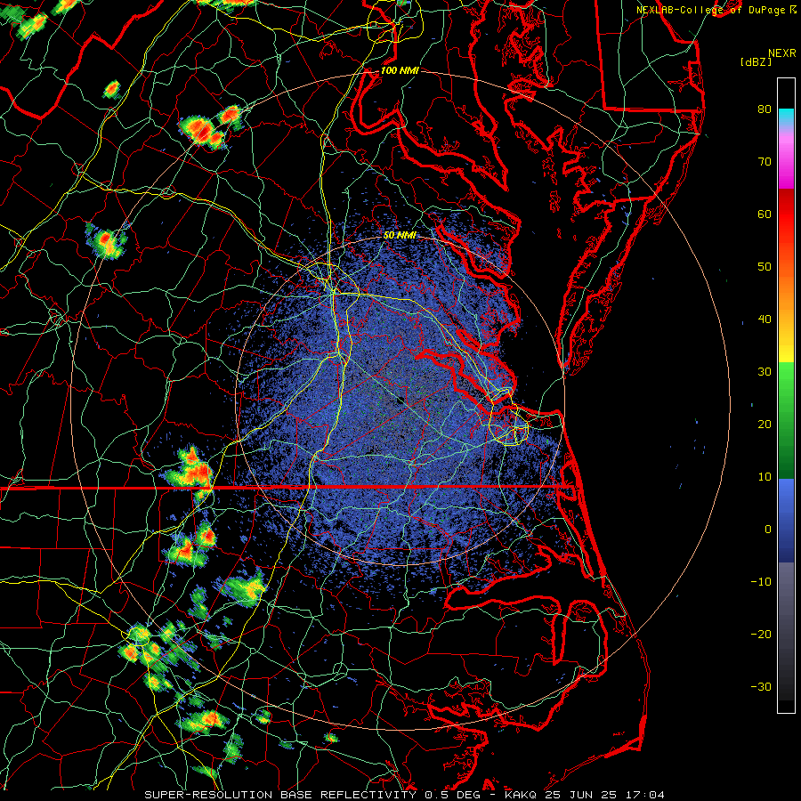Click the 40 dBZ scale value
The image size is (801, 801).
(765, 320)
